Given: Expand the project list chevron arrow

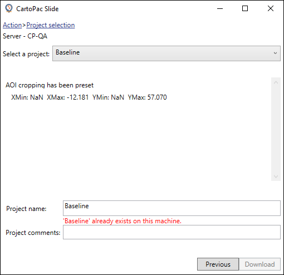Looking at the screenshot, I should click(275, 53).
